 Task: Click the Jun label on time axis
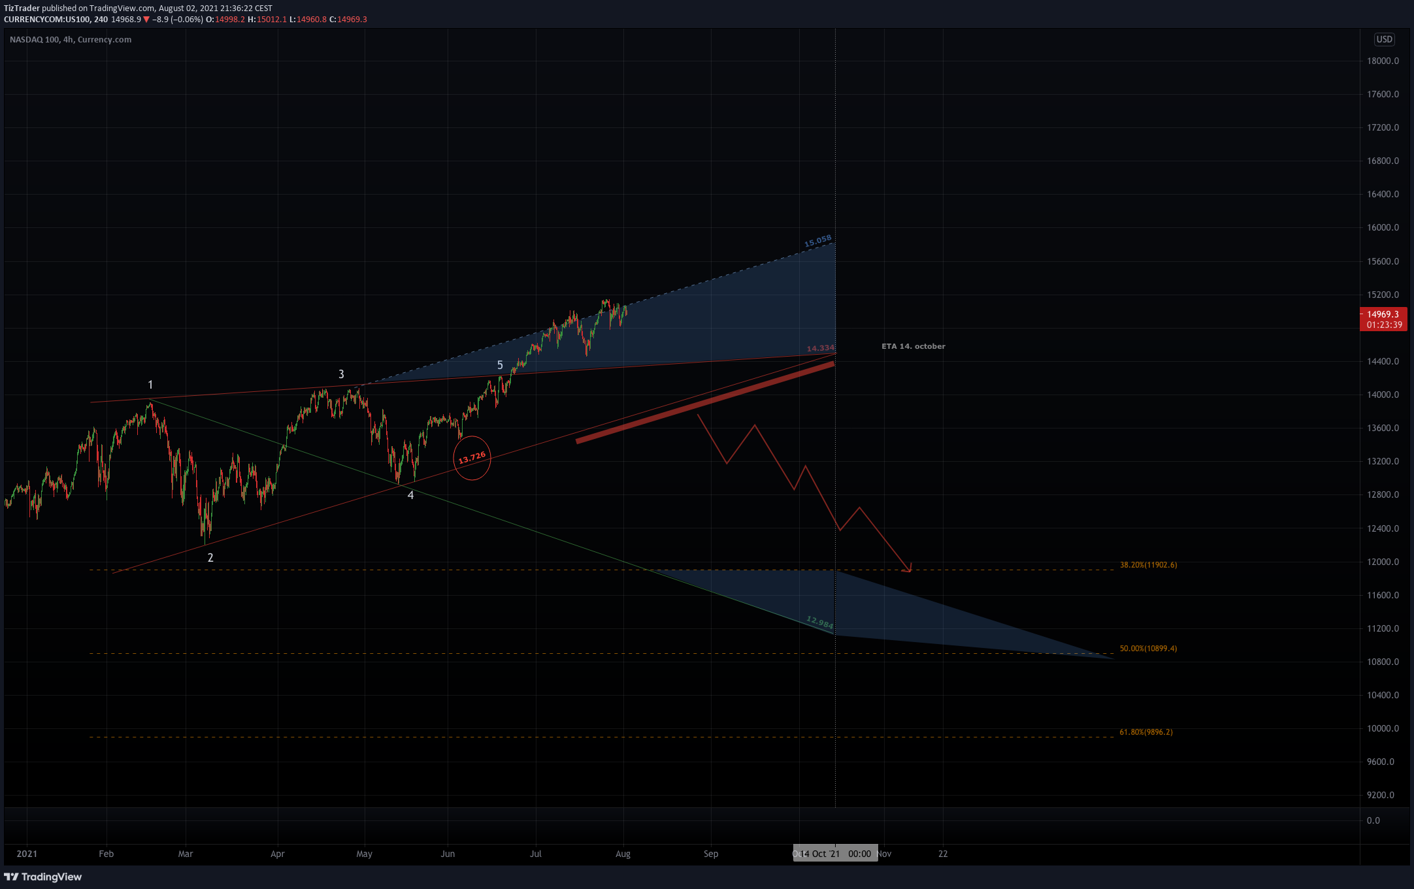click(448, 854)
